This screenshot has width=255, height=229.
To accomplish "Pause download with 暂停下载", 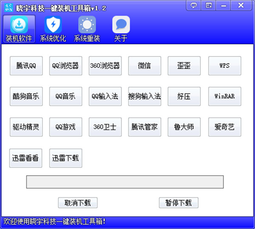I will click(x=178, y=203).
